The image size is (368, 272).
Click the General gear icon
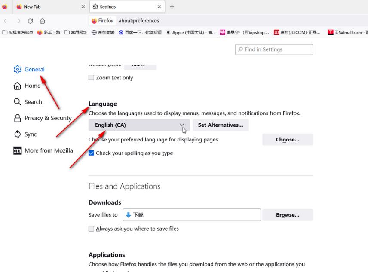pos(17,70)
